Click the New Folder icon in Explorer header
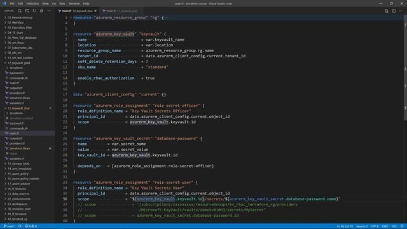 point(27,11)
